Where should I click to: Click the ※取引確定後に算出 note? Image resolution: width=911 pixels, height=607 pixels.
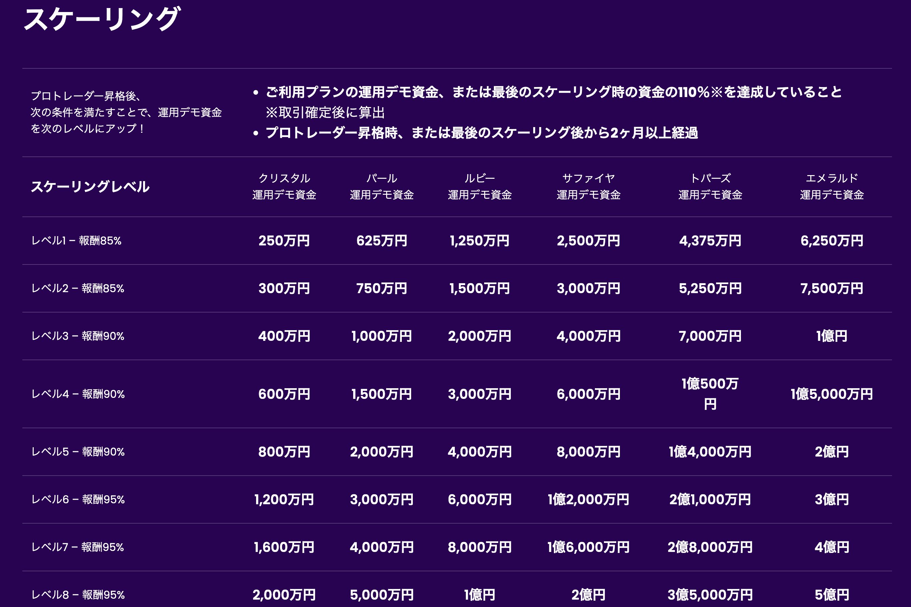pos(325,113)
